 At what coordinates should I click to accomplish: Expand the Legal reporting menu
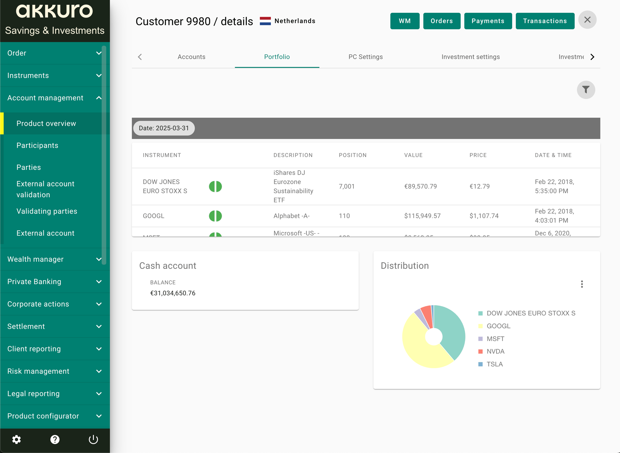pyautogui.click(x=55, y=394)
